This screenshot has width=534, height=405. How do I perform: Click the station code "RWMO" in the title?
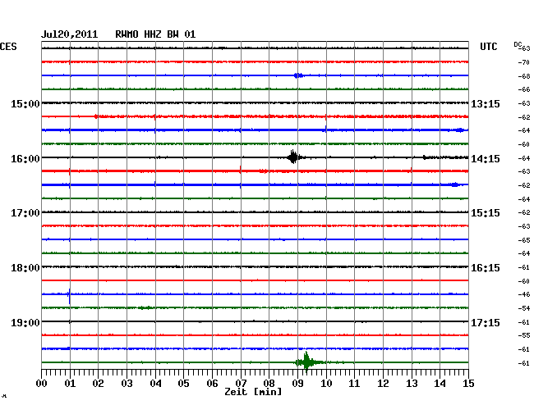(127, 34)
